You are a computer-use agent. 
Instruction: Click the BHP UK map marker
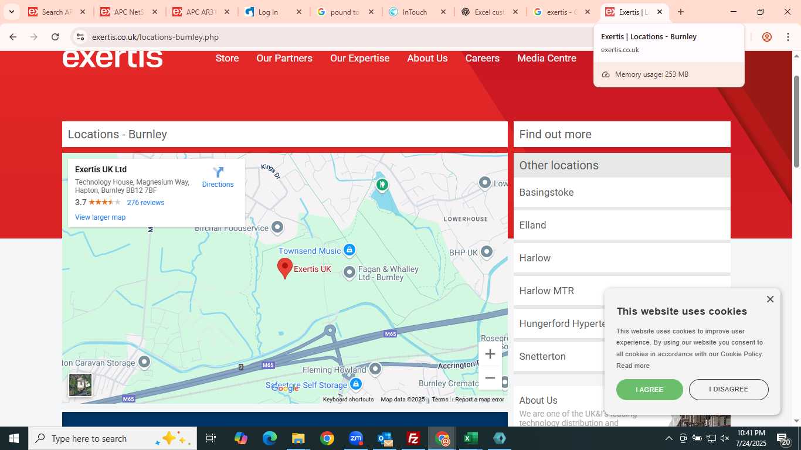[487, 252]
